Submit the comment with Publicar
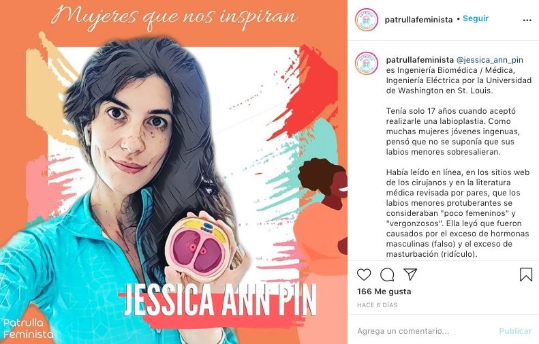 [515, 331]
